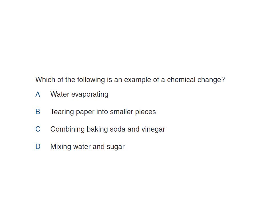The image size is (274, 206).
Task: Pick 'Combining baking soda and vinegar' answer
Action: tap(108, 129)
